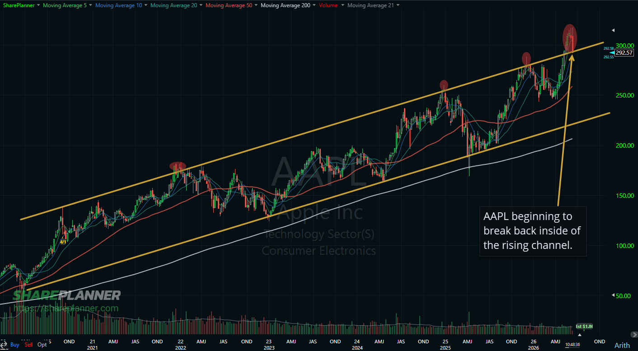
Task: Click the Buy button
Action: pos(14,345)
